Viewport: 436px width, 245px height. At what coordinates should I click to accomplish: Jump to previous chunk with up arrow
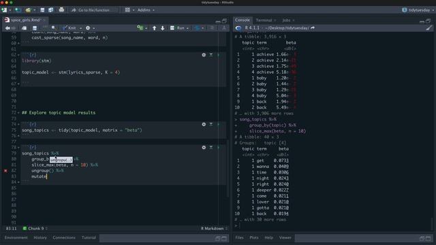[155, 28]
